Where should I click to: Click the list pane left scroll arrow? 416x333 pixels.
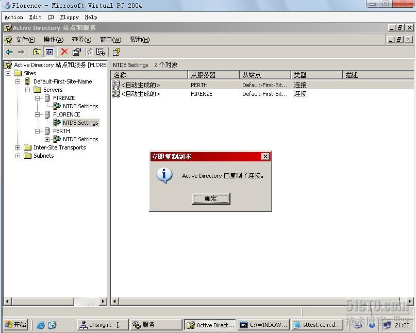point(115,301)
